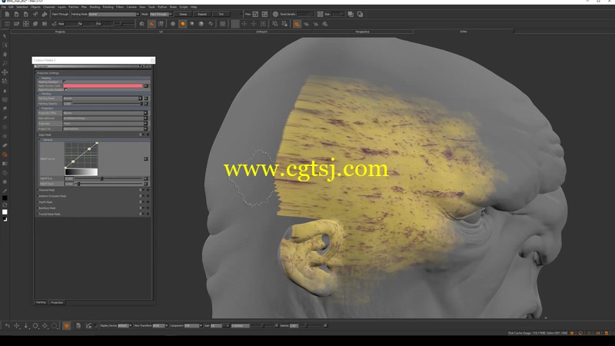Toggle the Backface Mask enable checkbox
The image size is (615, 346).
(x=140, y=208)
